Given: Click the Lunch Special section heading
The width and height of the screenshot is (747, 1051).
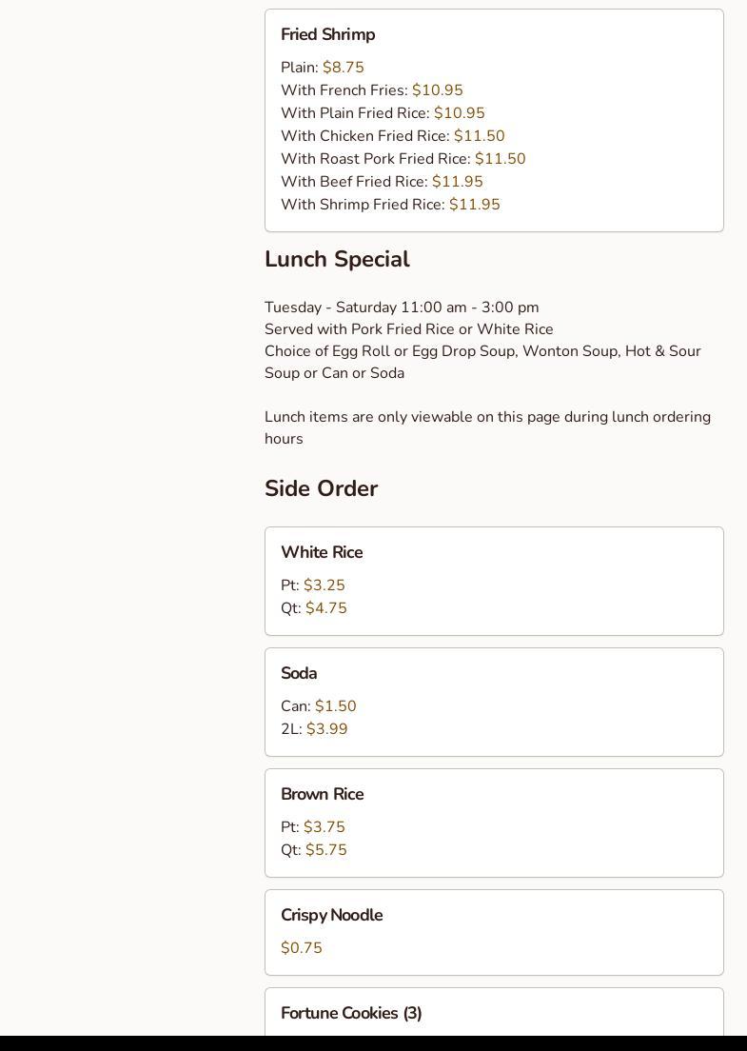Looking at the screenshot, I should [337, 260].
